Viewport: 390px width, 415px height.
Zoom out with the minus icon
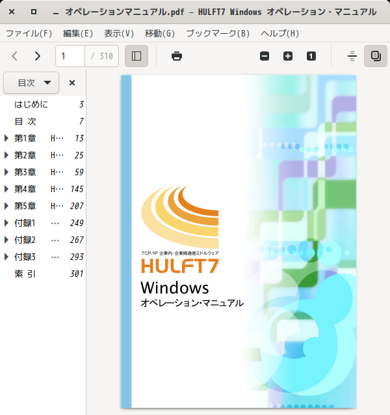tap(265, 56)
